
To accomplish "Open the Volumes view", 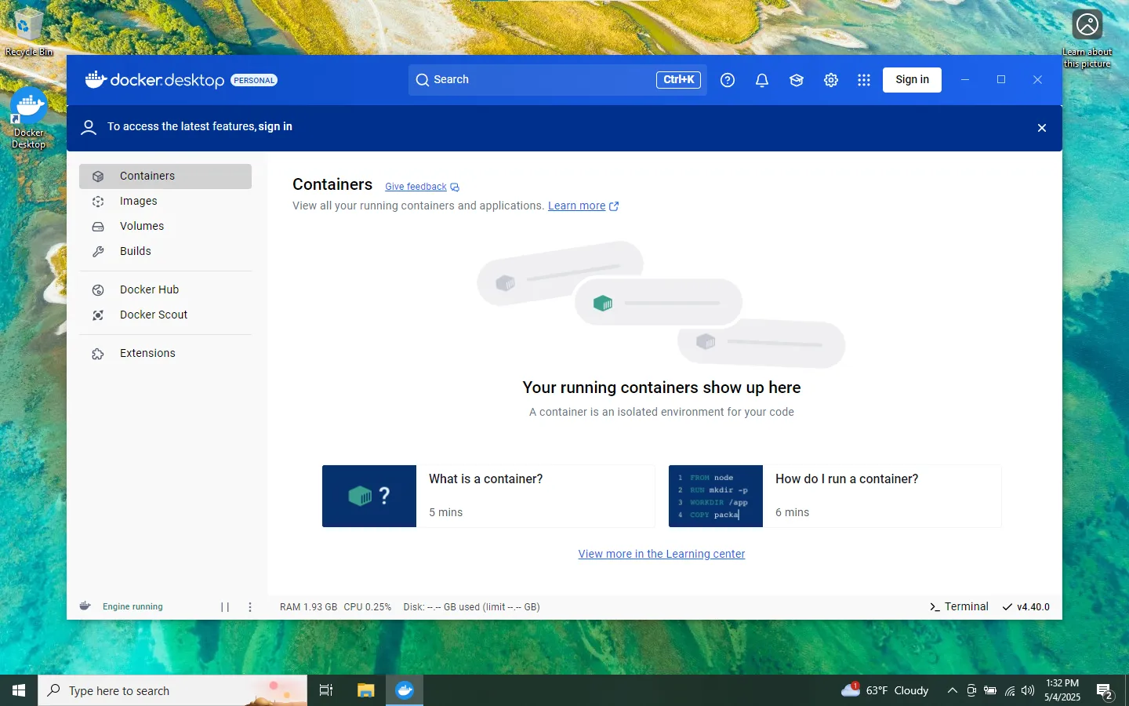I will (x=142, y=226).
